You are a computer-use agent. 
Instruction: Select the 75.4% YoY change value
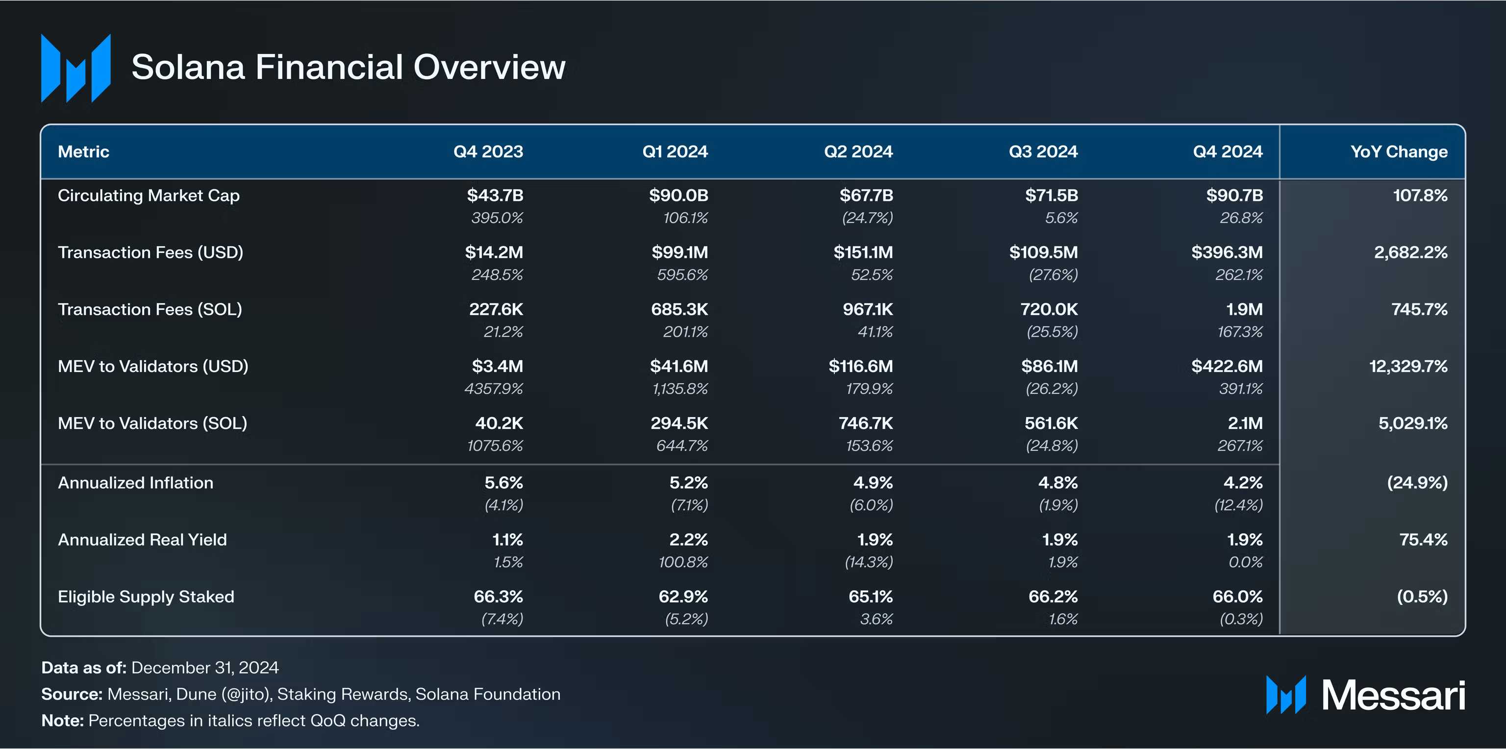tap(1423, 540)
